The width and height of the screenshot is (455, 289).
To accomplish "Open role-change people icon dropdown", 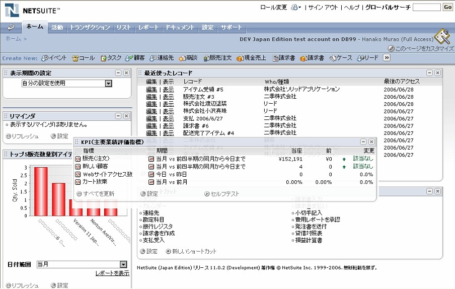I will coord(295,7).
